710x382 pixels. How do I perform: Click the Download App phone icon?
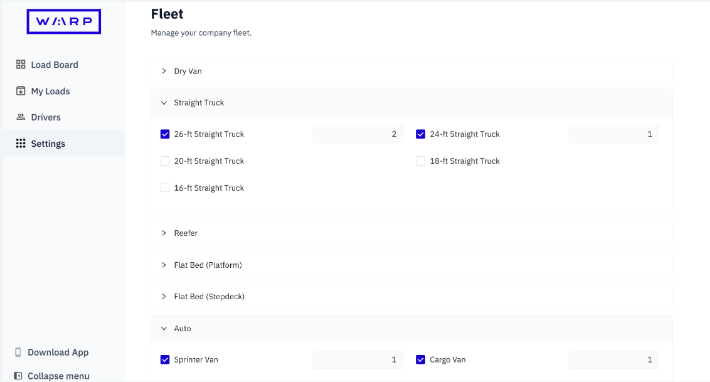click(18, 352)
